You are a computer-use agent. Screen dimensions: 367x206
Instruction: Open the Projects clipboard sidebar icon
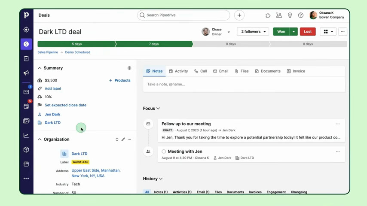click(26, 58)
